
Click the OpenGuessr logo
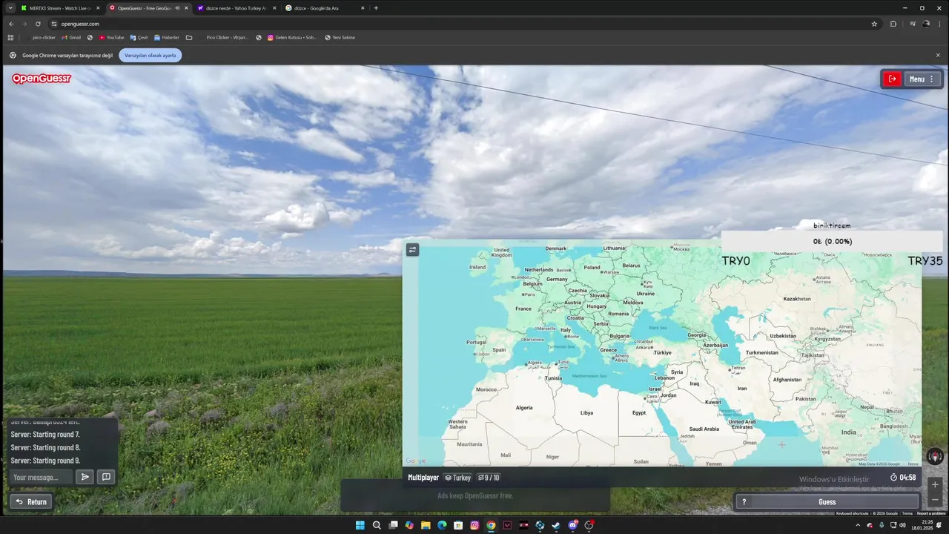[x=42, y=78]
